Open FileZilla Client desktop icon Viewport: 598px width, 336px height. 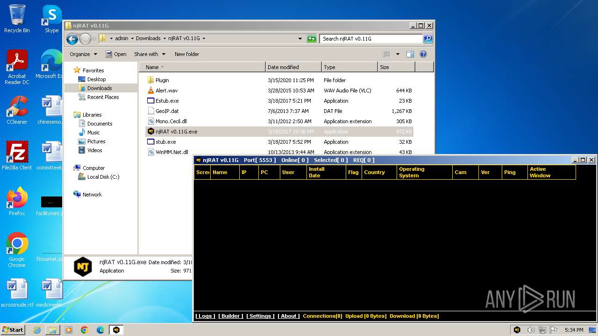tap(17, 156)
